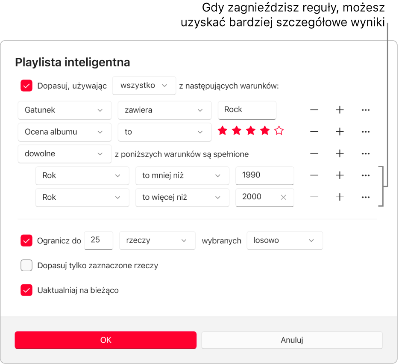Edit the 1990 year field
The image size is (399, 364).
(x=264, y=175)
